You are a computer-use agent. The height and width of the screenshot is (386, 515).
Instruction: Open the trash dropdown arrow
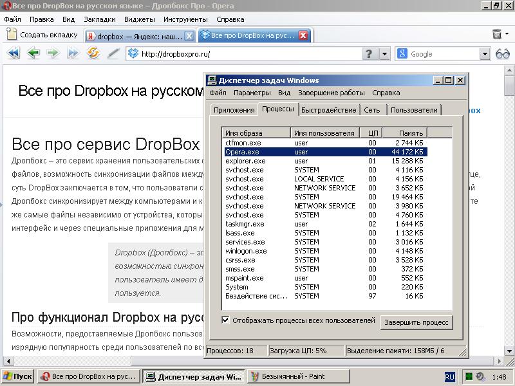tap(507, 33)
